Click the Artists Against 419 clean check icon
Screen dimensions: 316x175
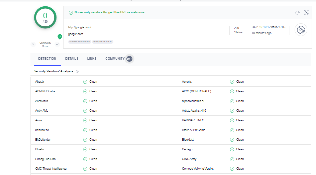[232, 111]
